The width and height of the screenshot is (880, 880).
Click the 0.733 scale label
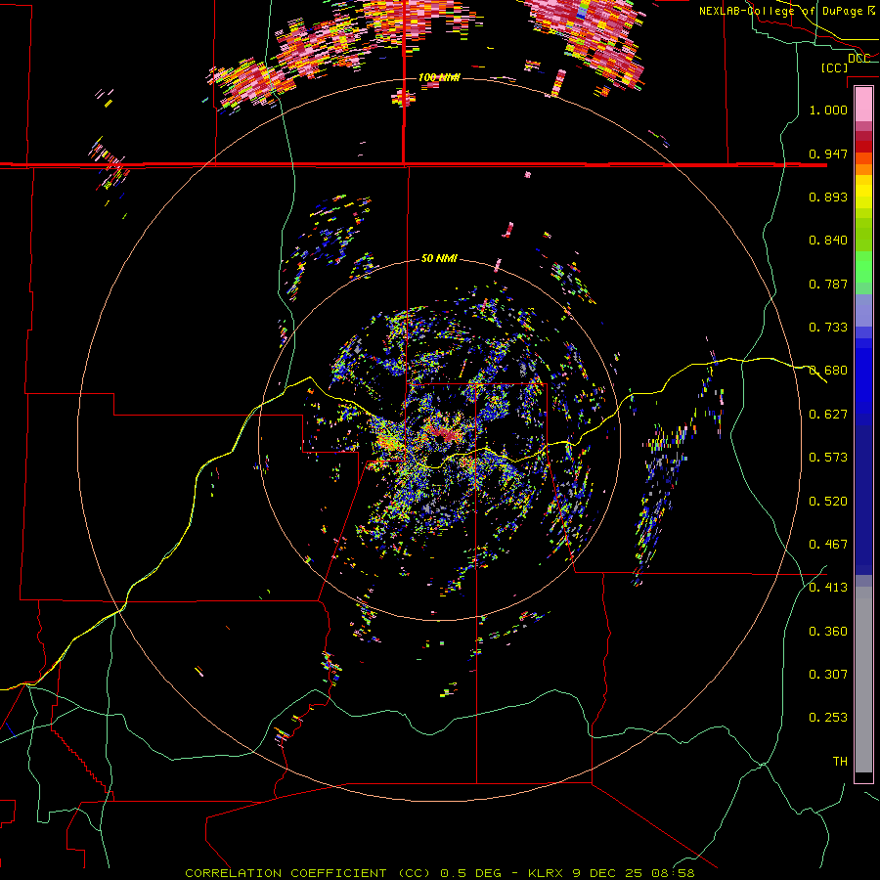828,328
